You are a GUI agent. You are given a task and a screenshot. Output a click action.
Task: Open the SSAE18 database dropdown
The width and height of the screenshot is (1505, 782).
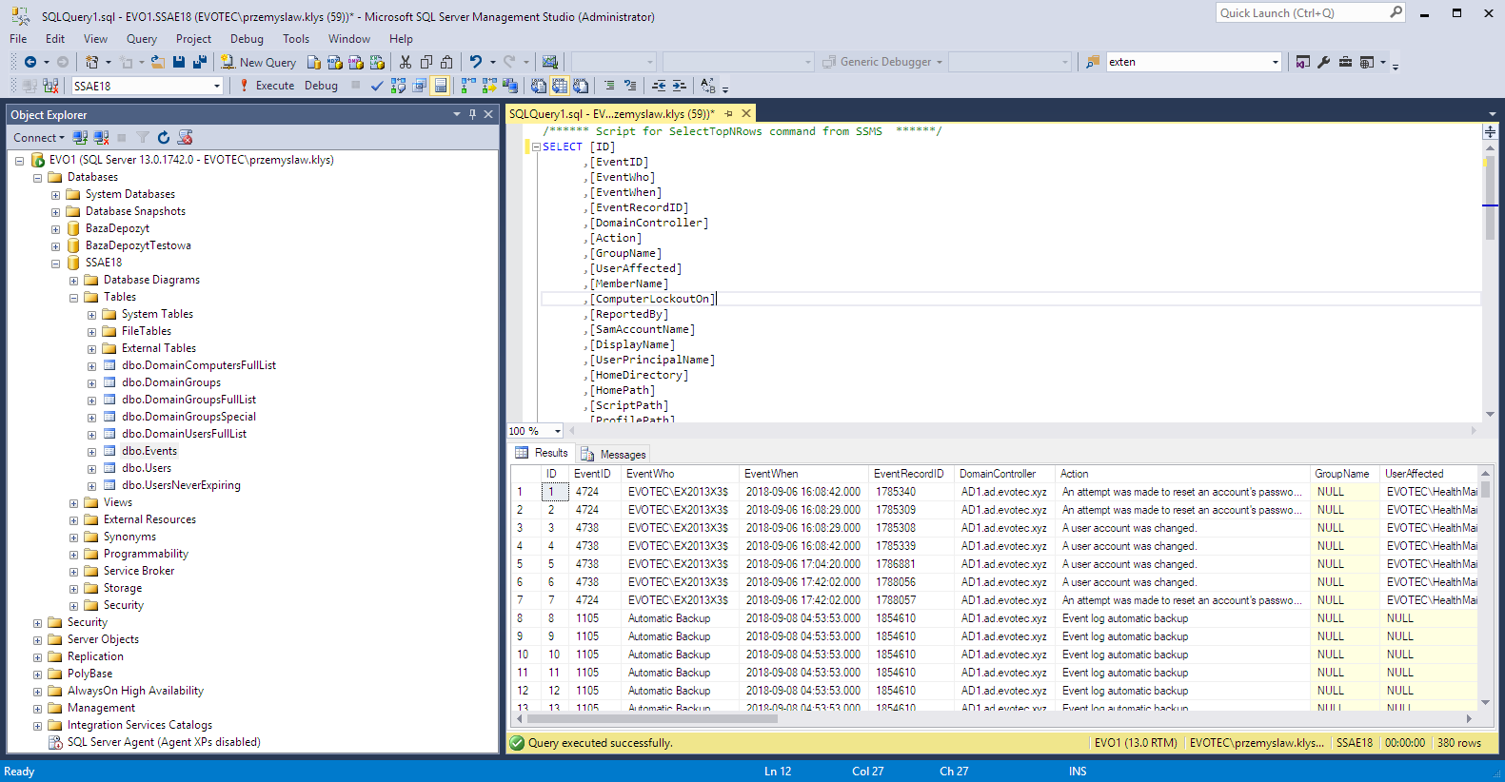217,86
